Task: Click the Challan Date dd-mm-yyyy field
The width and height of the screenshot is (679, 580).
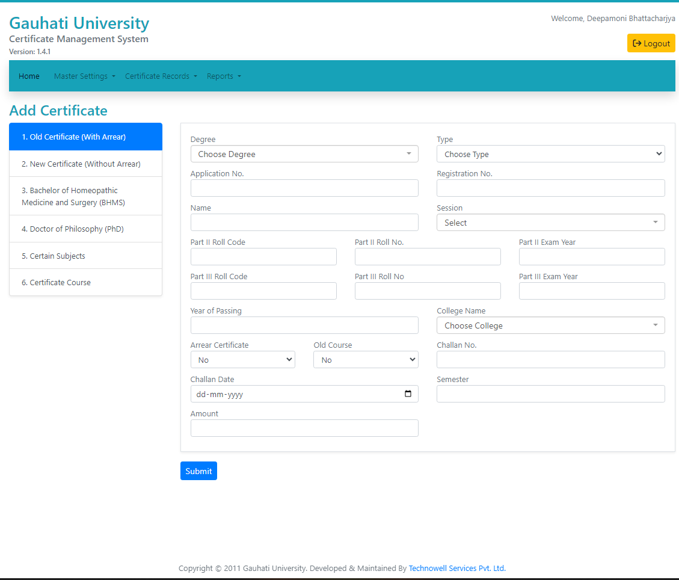Action: (x=304, y=393)
